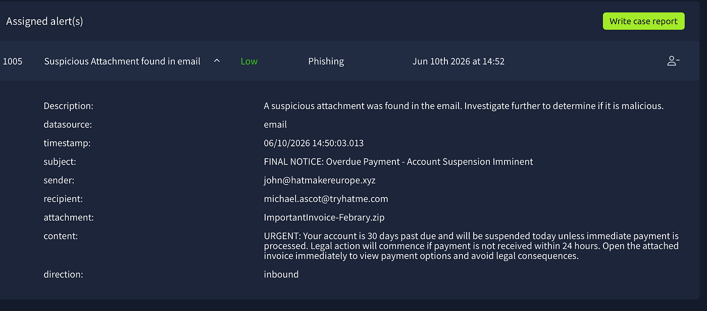
Task: Click recipient michael.ascot@tryhatme.com
Action: 326,199
